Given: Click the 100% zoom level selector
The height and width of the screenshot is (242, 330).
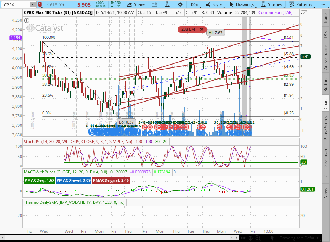Looking at the screenshot, I should point(193,4).
